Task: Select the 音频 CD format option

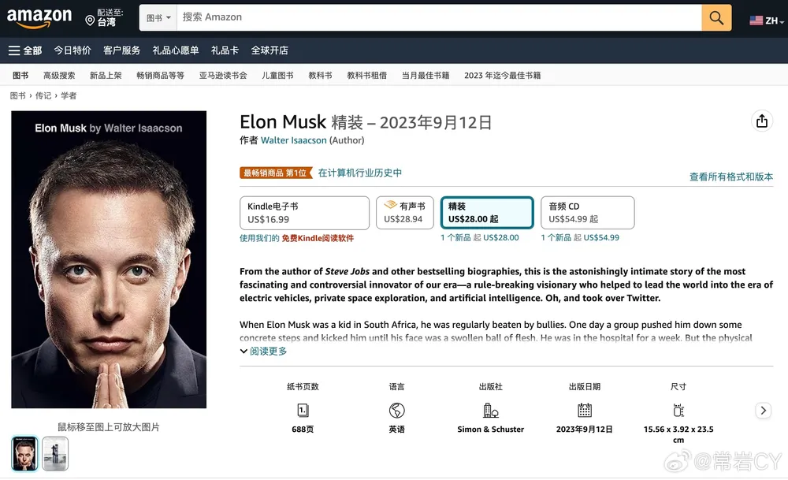Action: (587, 213)
